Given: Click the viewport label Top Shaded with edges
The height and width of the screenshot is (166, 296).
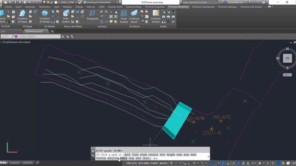Looking at the screenshot, I should coord(15,42).
